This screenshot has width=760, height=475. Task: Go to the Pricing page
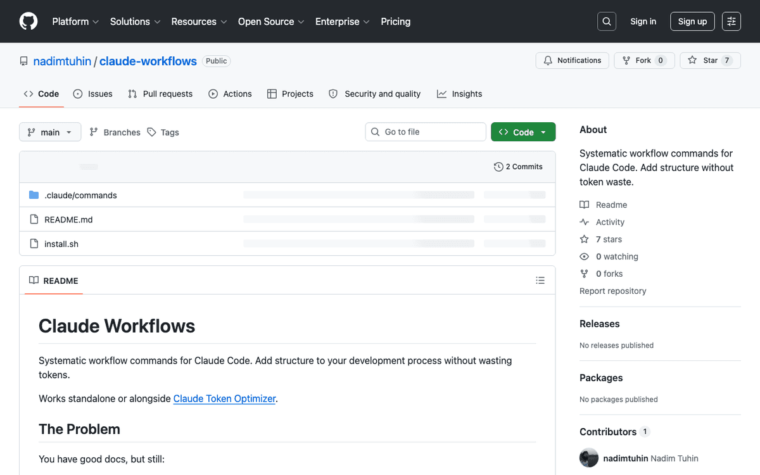point(396,22)
